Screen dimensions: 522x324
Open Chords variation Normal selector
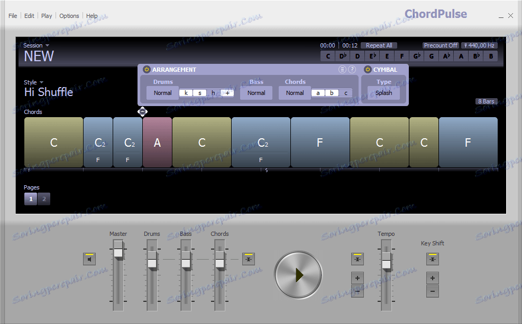click(x=295, y=93)
